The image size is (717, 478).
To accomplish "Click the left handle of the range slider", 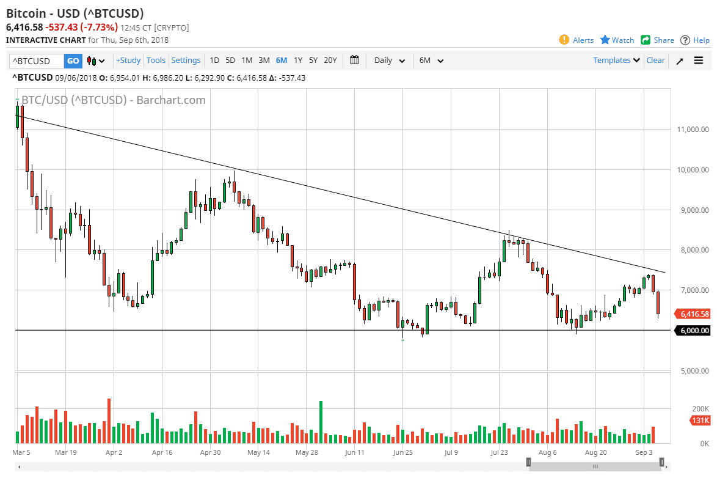I will [530, 466].
